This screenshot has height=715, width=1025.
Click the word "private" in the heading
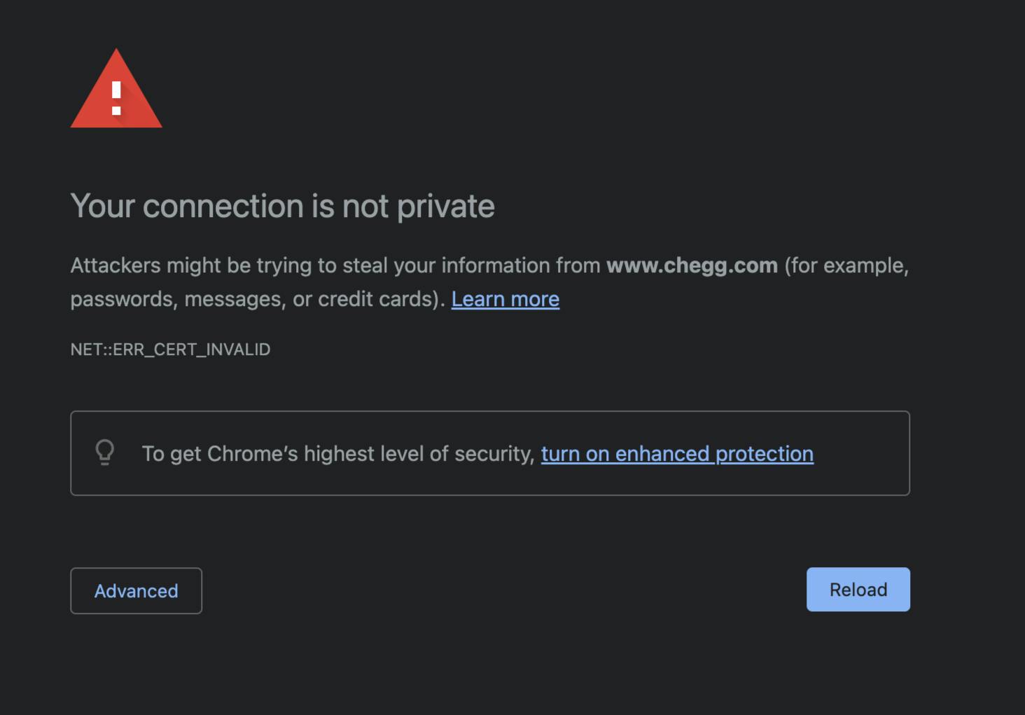click(445, 206)
